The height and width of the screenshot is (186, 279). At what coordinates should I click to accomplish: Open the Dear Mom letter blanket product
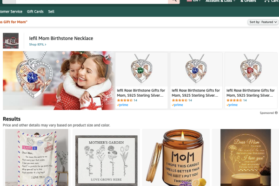37,158
